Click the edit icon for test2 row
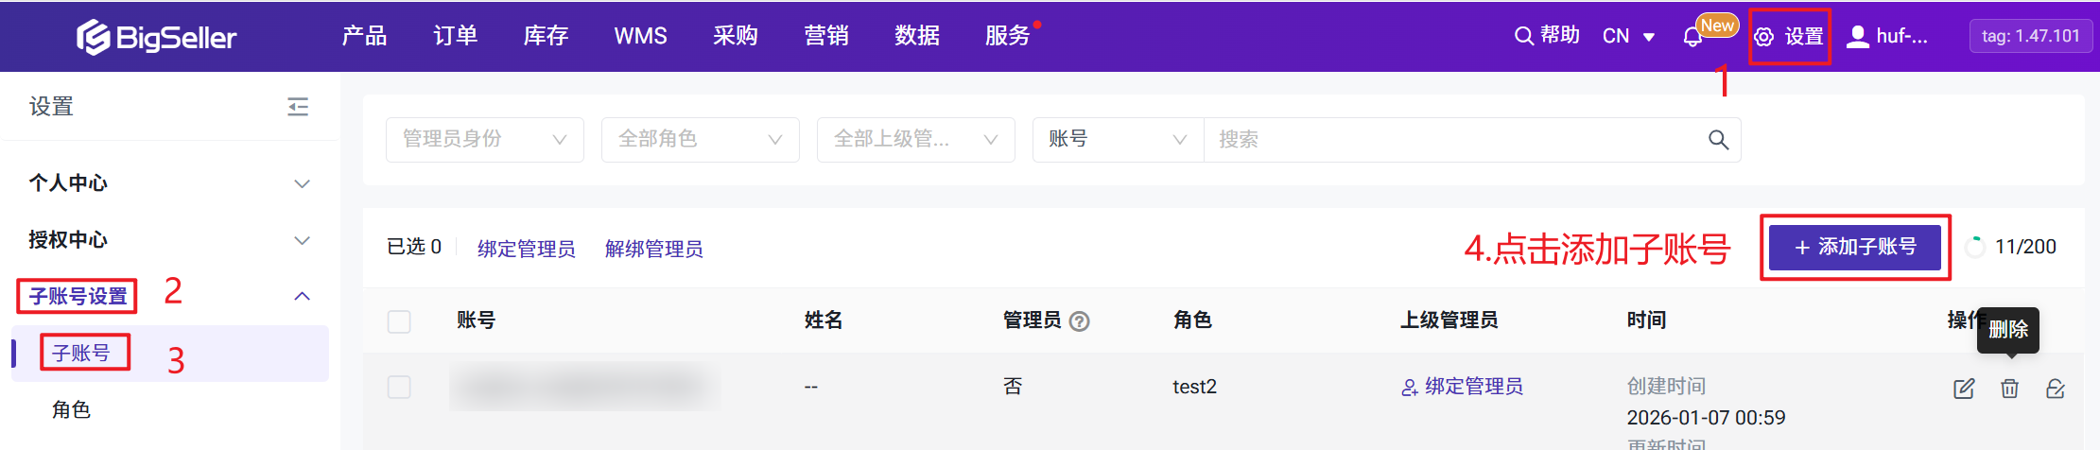2100x450 pixels. click(x=1964, y=389)
